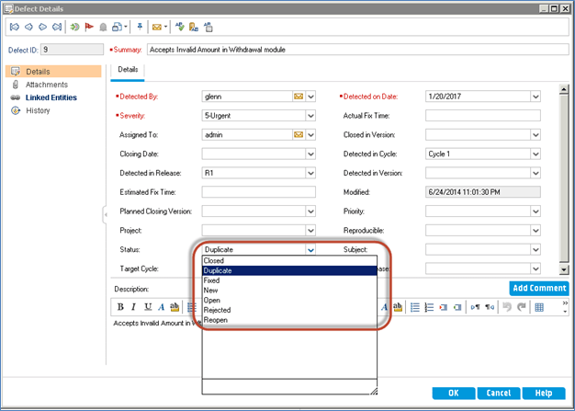
Task: Click the Add Comment button
Action: (538, 289)
